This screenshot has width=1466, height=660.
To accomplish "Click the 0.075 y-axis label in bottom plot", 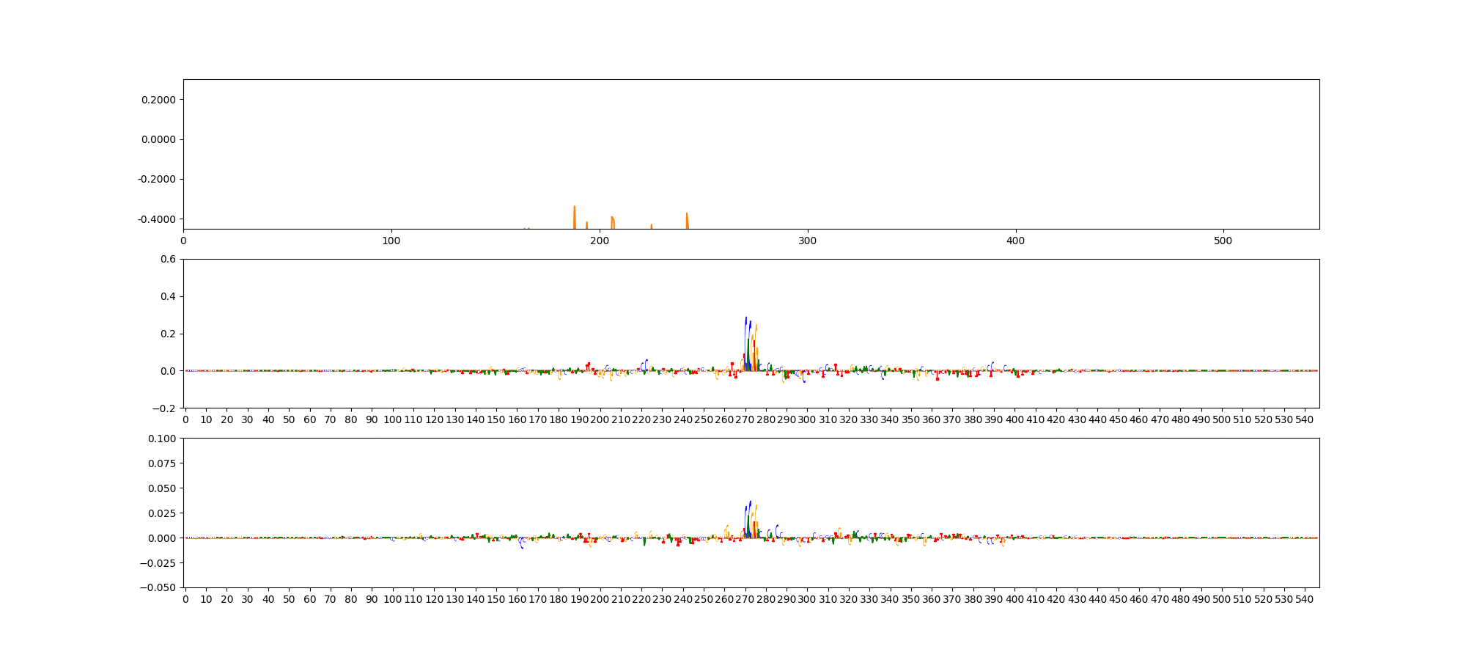I will (163, 463).
